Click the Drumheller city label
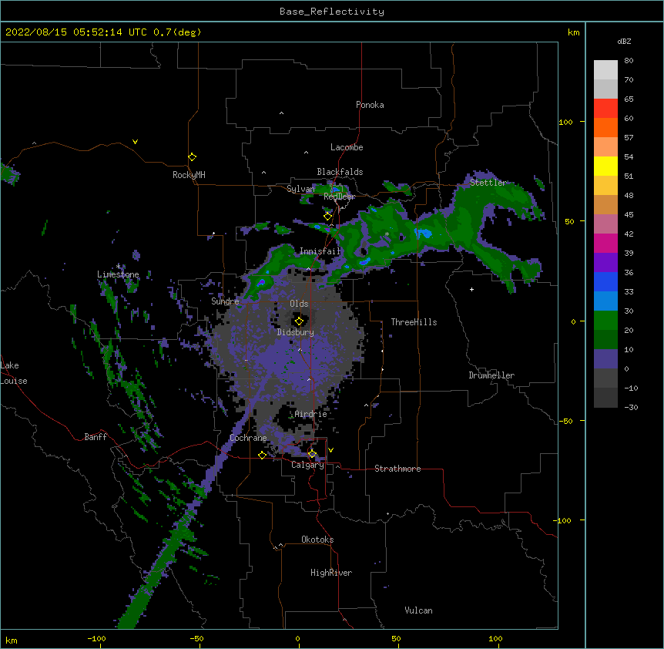664x649 pixels. 491,375
